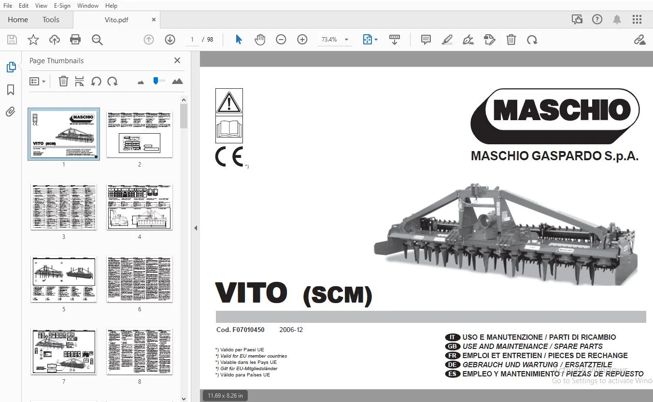The width and height of the screenshot is (653, 402).
Task: Open the thumbnail options dropdown menu
Action: tap(37, 81)
